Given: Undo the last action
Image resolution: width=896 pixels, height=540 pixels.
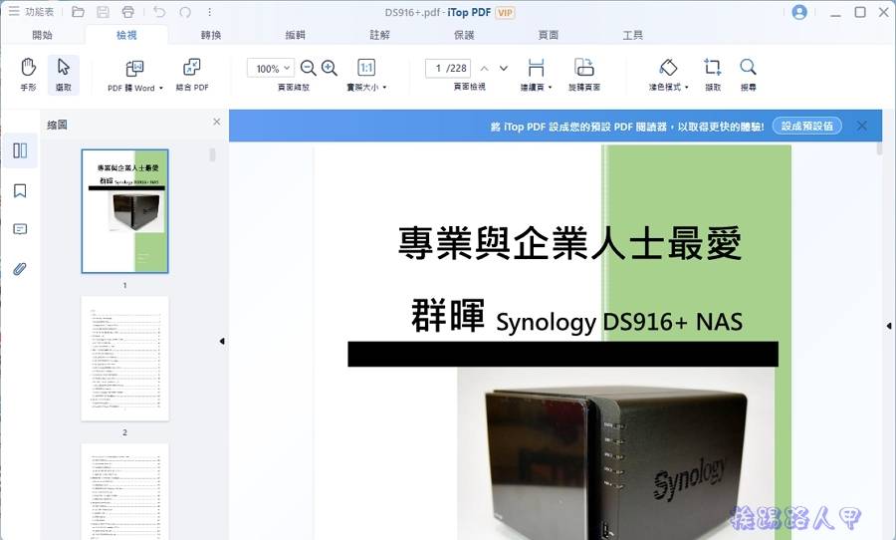Looking at the screenshot, I should (159, 12).
